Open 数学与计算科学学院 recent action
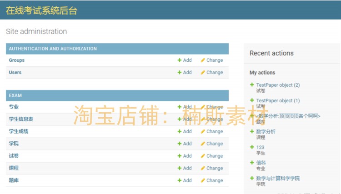The height and width of the screenshot is (194, 341). (x=278, y=179)
